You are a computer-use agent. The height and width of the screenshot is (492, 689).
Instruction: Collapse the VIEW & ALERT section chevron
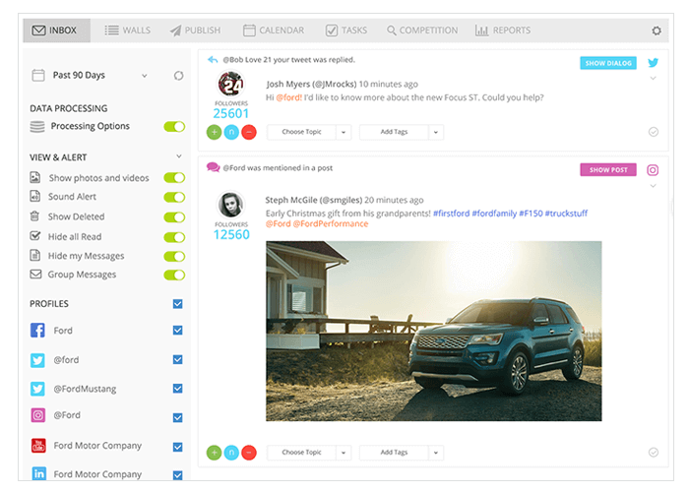[179, 155]
